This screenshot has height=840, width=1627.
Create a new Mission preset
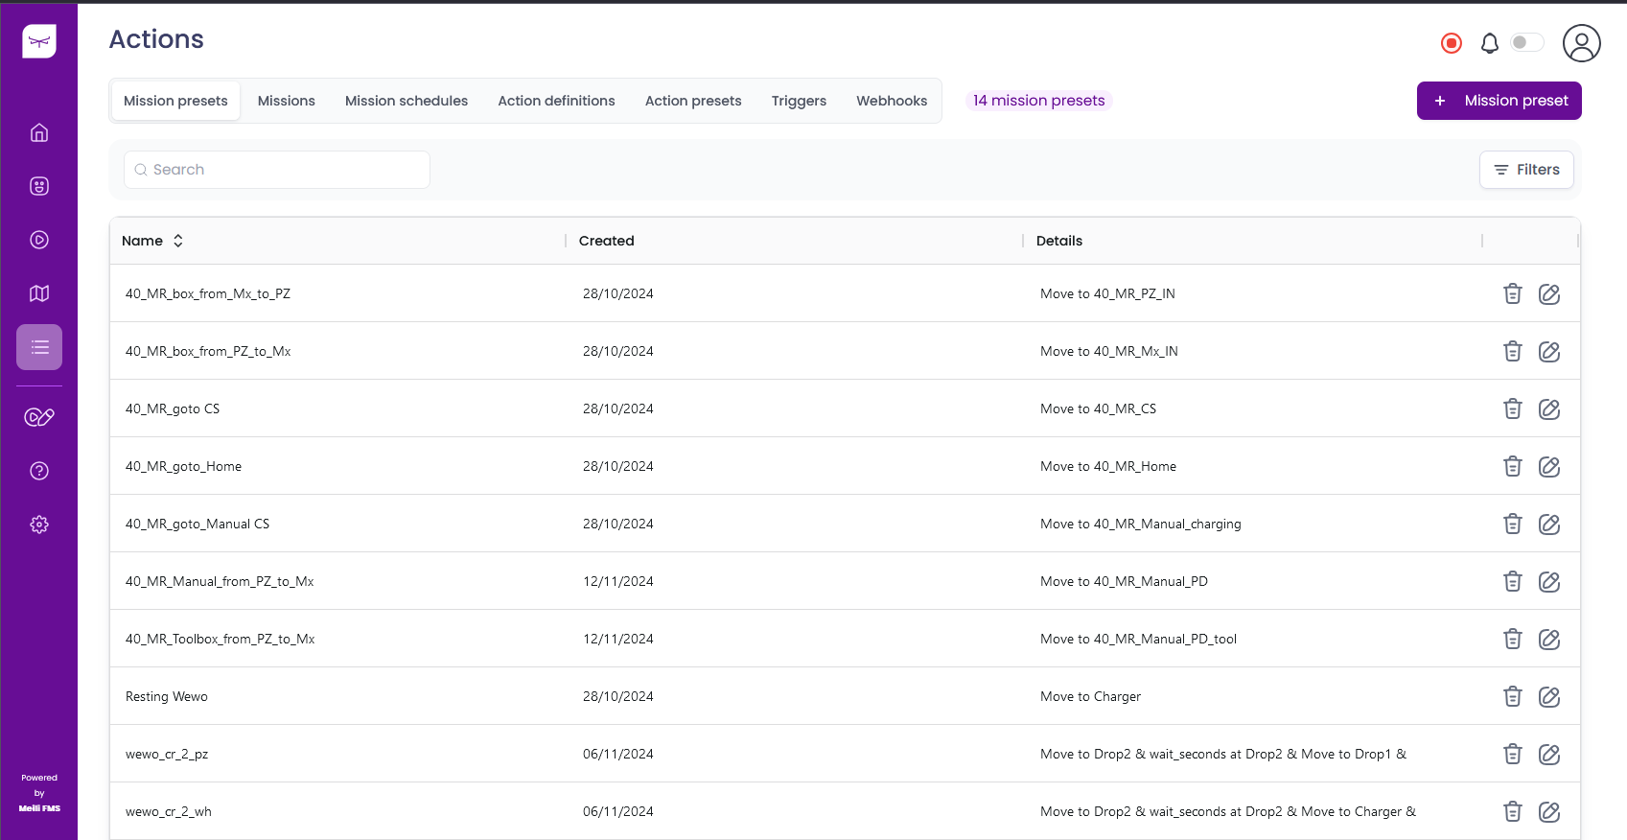(1499, 101)
